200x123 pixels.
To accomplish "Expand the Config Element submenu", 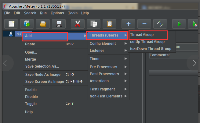I will click(108, 44).
